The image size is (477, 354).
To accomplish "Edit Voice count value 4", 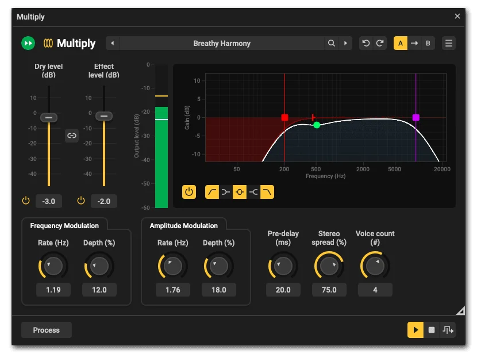I will (x=375, y=290).
